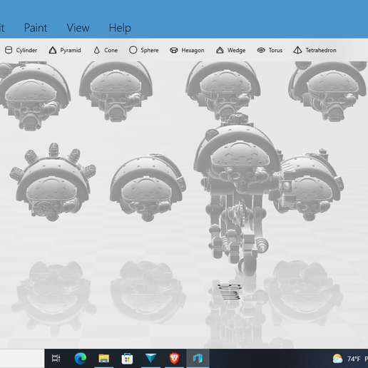Image resolution: width=368 pixels, height=368 pixels.
Task: Open the Help menu
Action: (120, 28)
